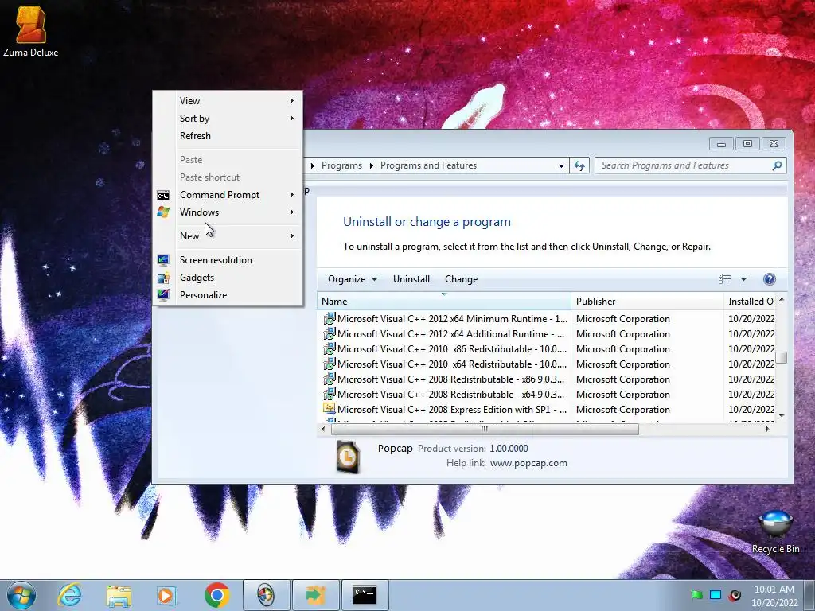
Task: Select Screen resolution from context menu
Action: [228, 260]
